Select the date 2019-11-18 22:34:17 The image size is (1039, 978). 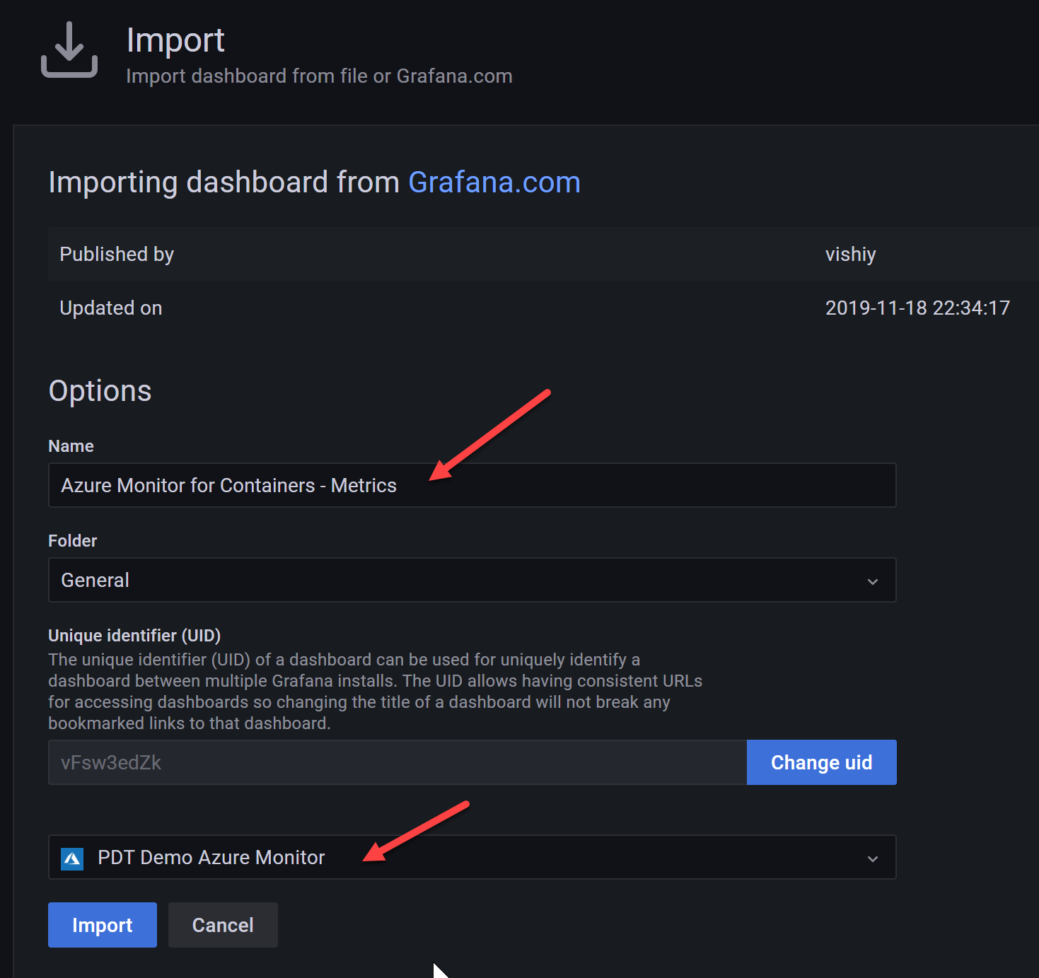917,308
